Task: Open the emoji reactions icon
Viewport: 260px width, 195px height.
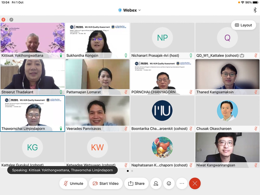Action: [169, 183]
